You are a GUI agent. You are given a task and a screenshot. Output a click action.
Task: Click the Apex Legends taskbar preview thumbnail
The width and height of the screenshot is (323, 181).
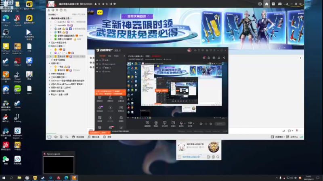click(x=59, y=165)
